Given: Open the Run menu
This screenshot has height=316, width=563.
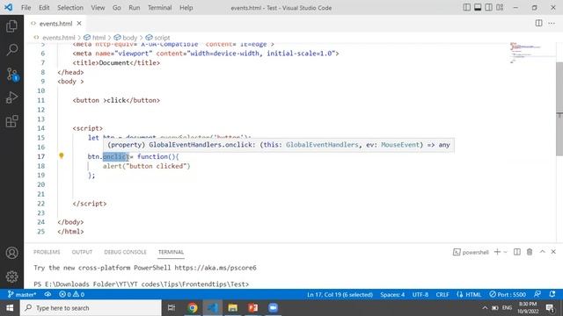Looking at the screenshot, I should click(x=135, y=8).
